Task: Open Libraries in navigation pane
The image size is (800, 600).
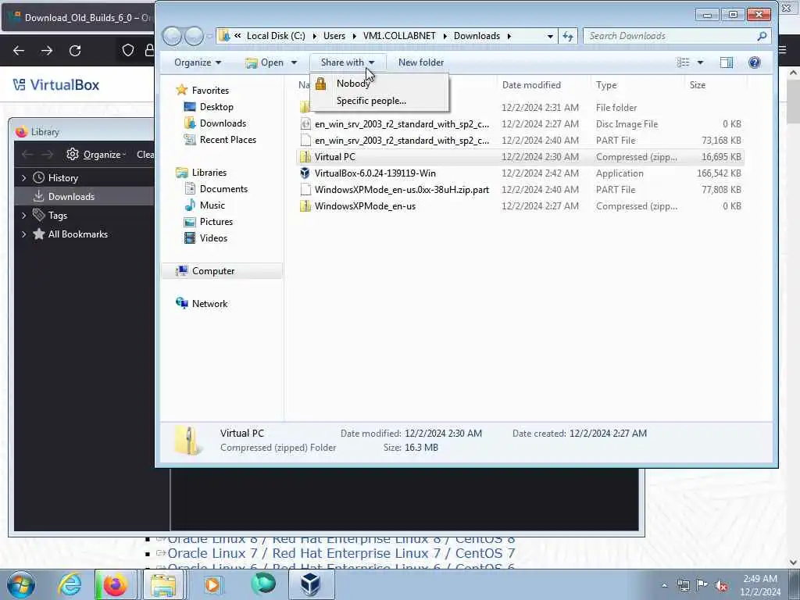Action: (x=209, y=173)
